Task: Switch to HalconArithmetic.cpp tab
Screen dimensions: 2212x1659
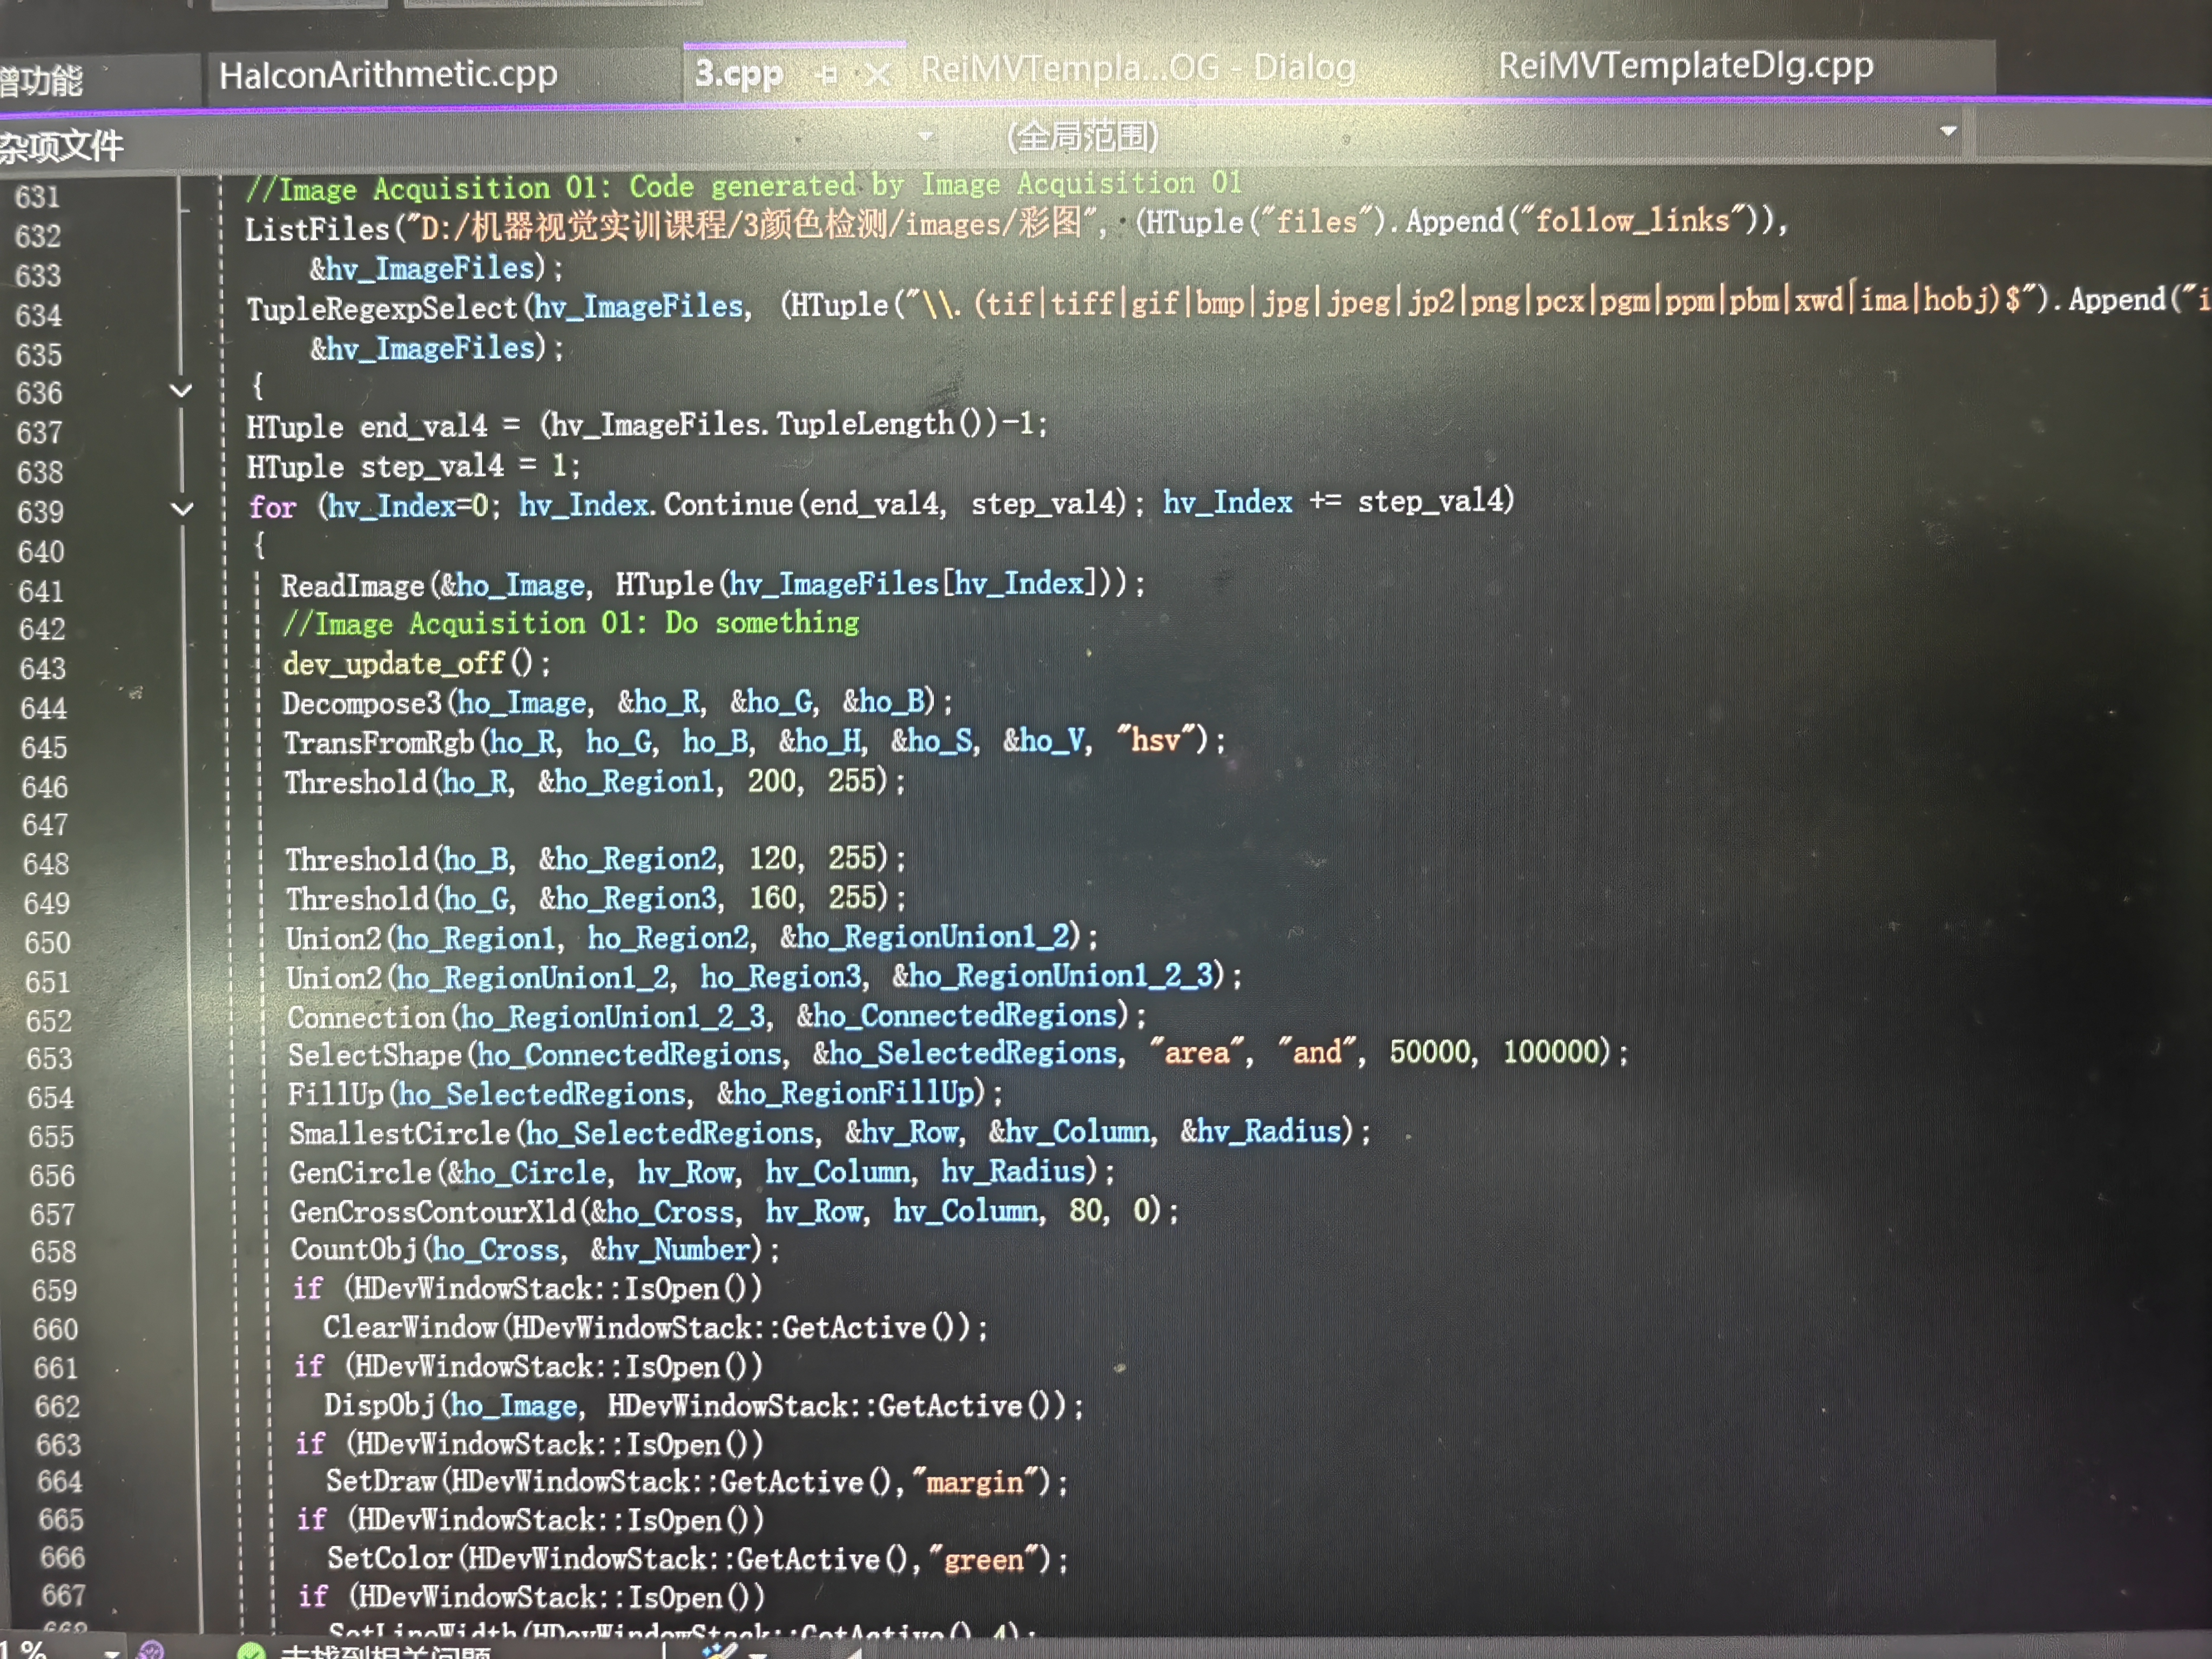Action: (388, 75)
